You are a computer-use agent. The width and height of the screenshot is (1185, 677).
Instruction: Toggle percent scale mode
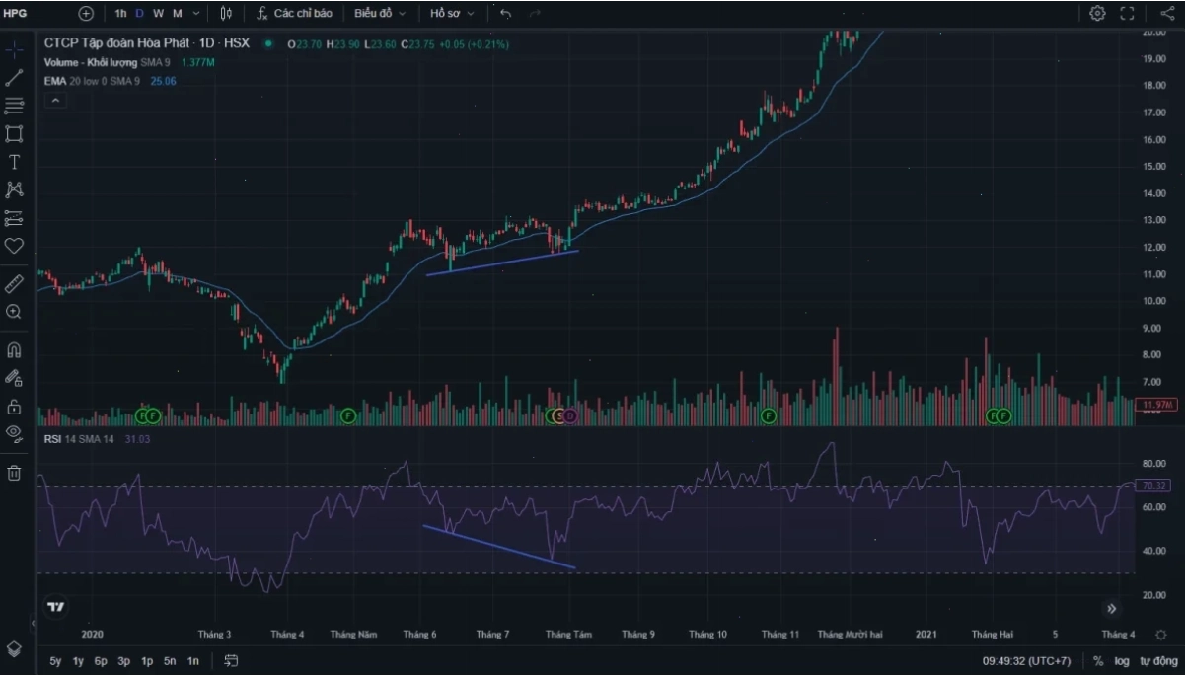tap(1098, 661)
